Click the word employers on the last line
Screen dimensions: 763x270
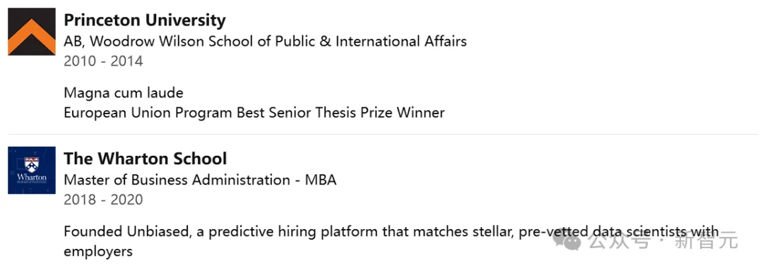coord(98,252)
